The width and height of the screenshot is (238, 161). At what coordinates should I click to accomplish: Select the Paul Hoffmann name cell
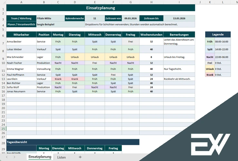point(21,75)
